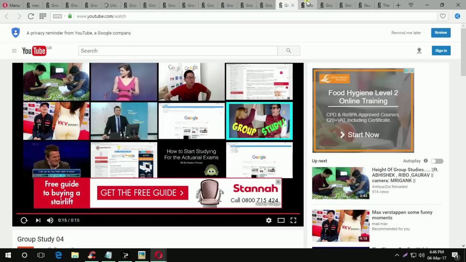Image resolution: width=466 pixels, height=262 pixels.
Task: Click the privacy shield icon
Action: pyautogui.click(x=16, y=33)
